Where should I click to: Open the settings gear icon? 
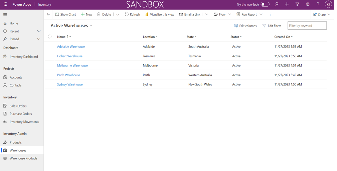pos(307,4)
